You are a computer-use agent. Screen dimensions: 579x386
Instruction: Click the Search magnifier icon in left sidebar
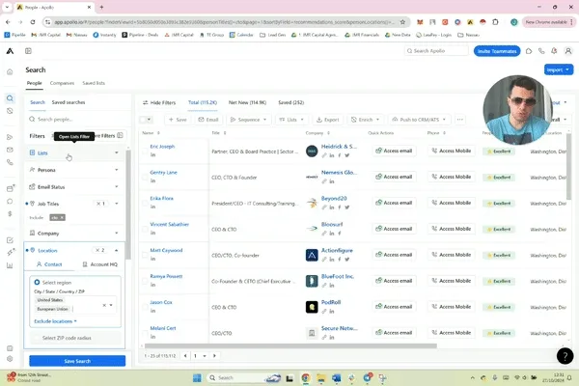[10, 98]
